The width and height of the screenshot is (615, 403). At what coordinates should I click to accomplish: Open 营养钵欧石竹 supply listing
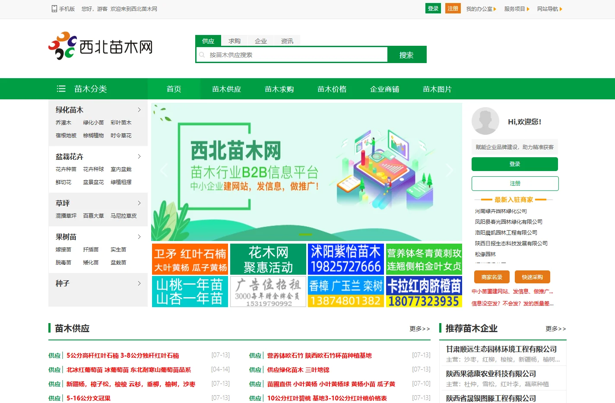click(x=319, y=355)
